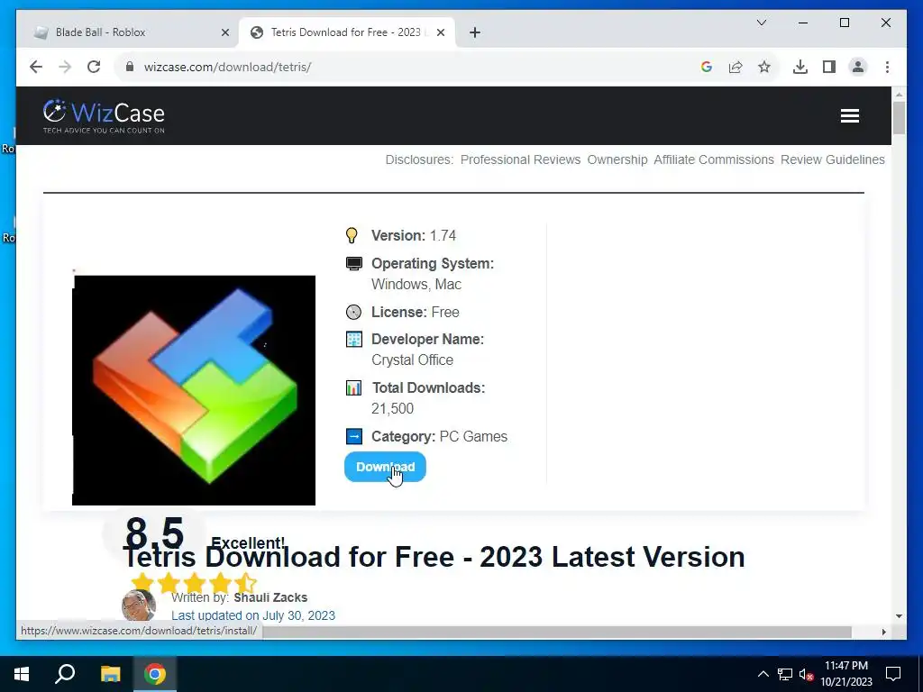Image resolution: width=923 pixels, height=692 pixels.
Task: Open the Affiliate Commissions link
Action: [x=714, y=160]
